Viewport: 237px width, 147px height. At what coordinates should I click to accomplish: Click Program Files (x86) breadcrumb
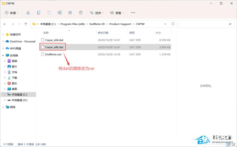[72, 24]
